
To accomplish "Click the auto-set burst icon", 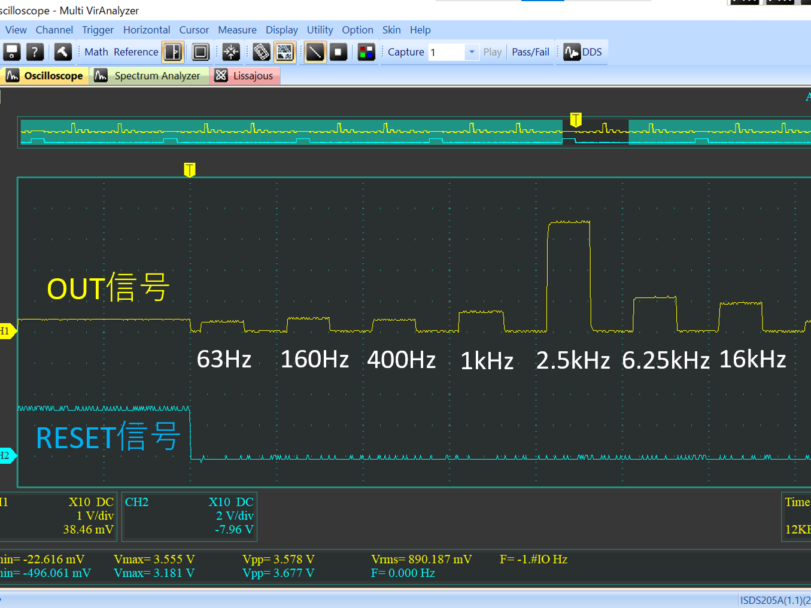I will (x=231, y=52).
